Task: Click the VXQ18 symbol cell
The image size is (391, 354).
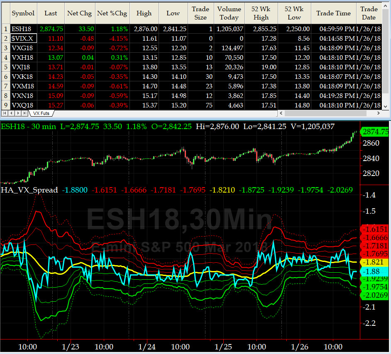Action: [23, 105]
